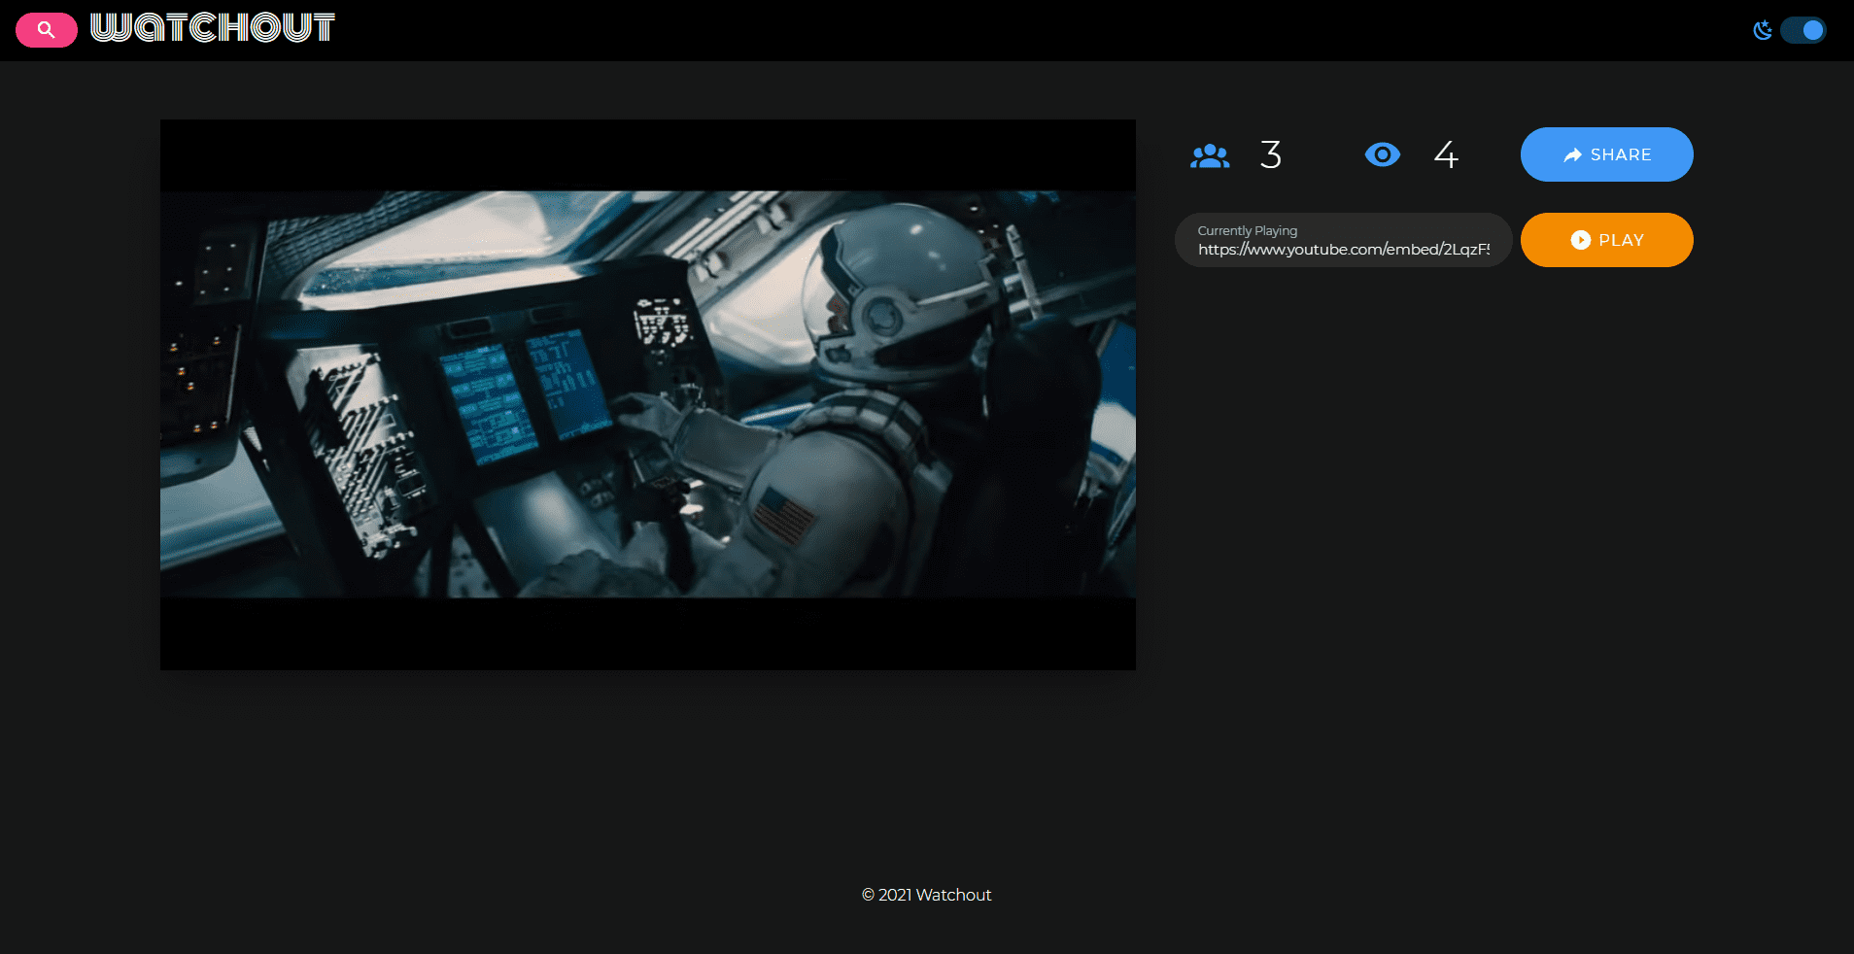Click the © 2021 Watchout footer text
This screenshot has width=1854, height=954.
[926, 895]
